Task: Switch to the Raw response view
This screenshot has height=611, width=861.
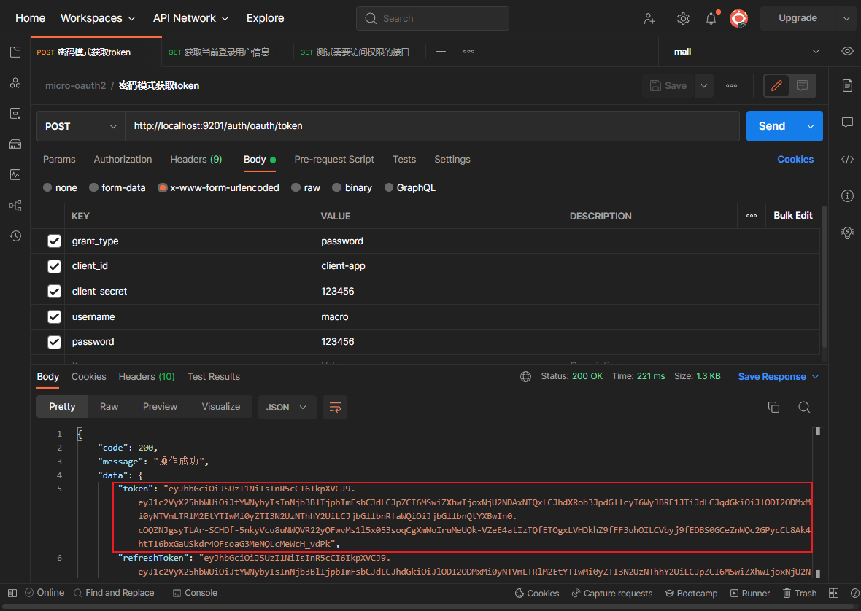Action: coord(109,406)
